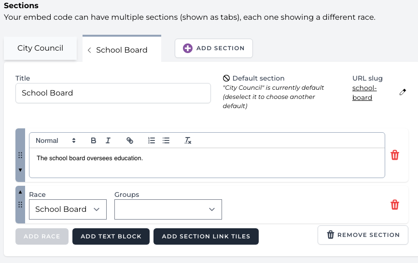Clear text formatting in editor
Image resolution: width=418 pixels, height=263 pixels.
[188, 140]
